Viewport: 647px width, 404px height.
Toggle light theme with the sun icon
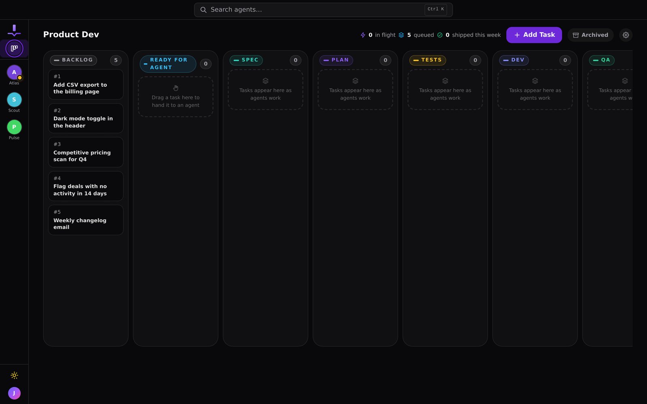click(x=14, y=375)
